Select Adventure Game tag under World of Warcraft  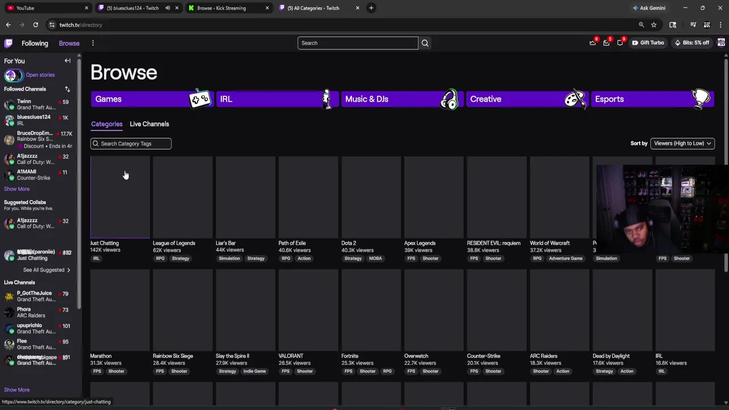point(566,259)
